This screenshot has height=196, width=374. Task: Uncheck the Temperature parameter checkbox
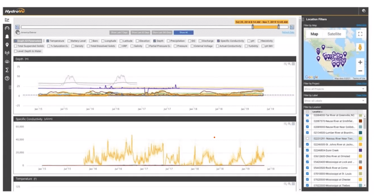coord(48,41)
